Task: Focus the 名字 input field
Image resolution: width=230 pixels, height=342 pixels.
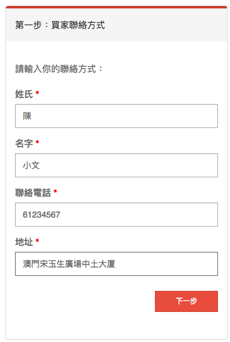Action: coord(117,165)
